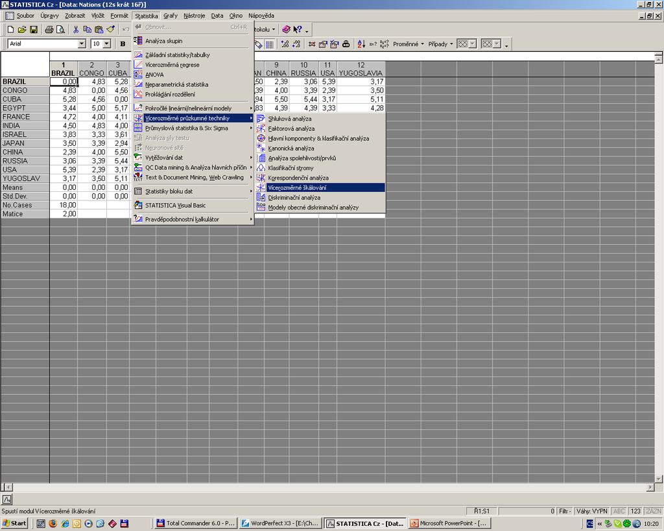Save the file with the floppy disk icon
This screenshot has width=664, height=531.
tap(34, 29)
